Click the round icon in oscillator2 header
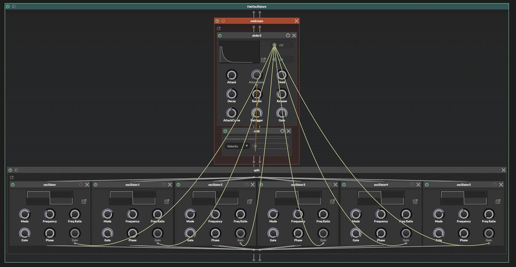This screenshot has width=516, height=267. 246,185
